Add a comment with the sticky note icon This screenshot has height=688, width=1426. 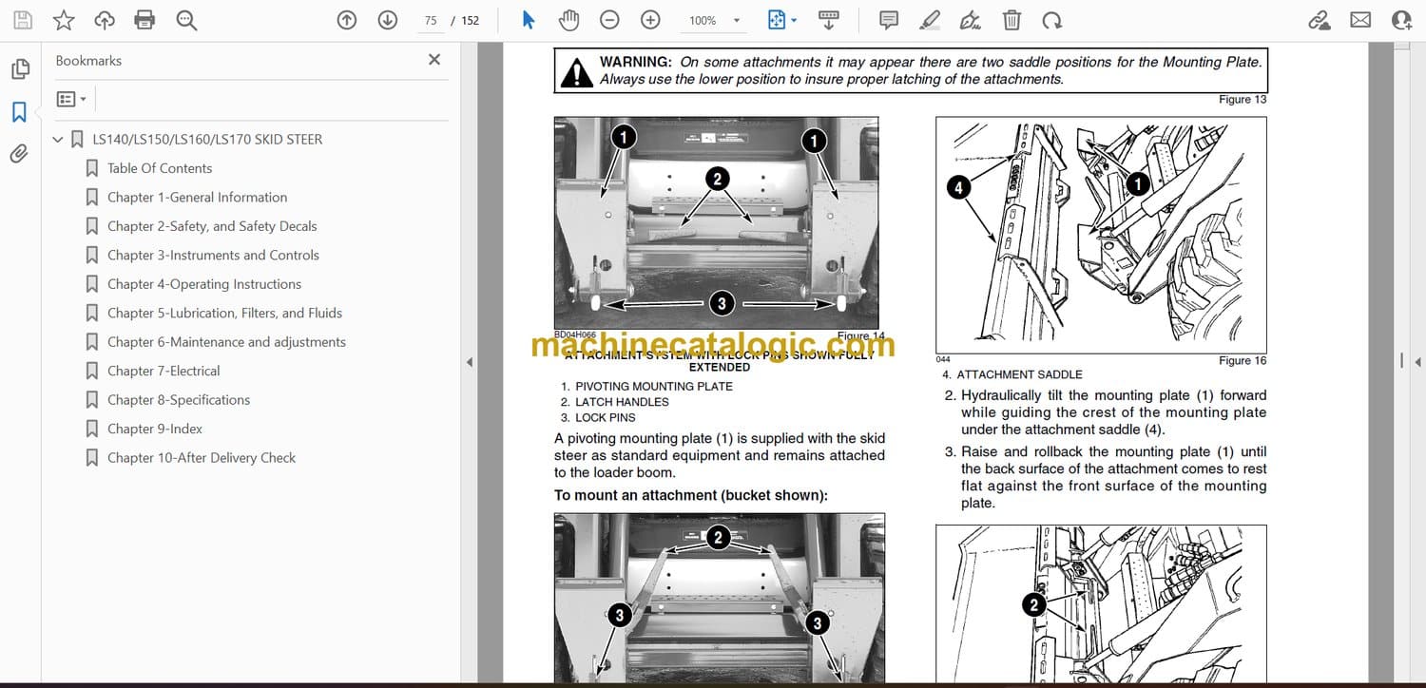pyautogui.click(x=889, y=20)
